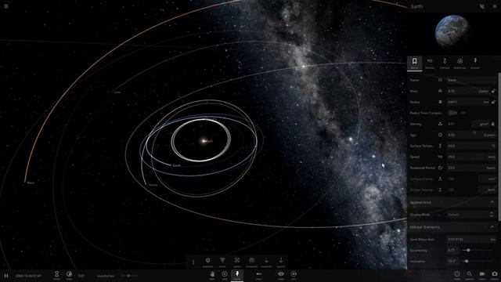Open the Mass unit dropdown

pos(484,91)
